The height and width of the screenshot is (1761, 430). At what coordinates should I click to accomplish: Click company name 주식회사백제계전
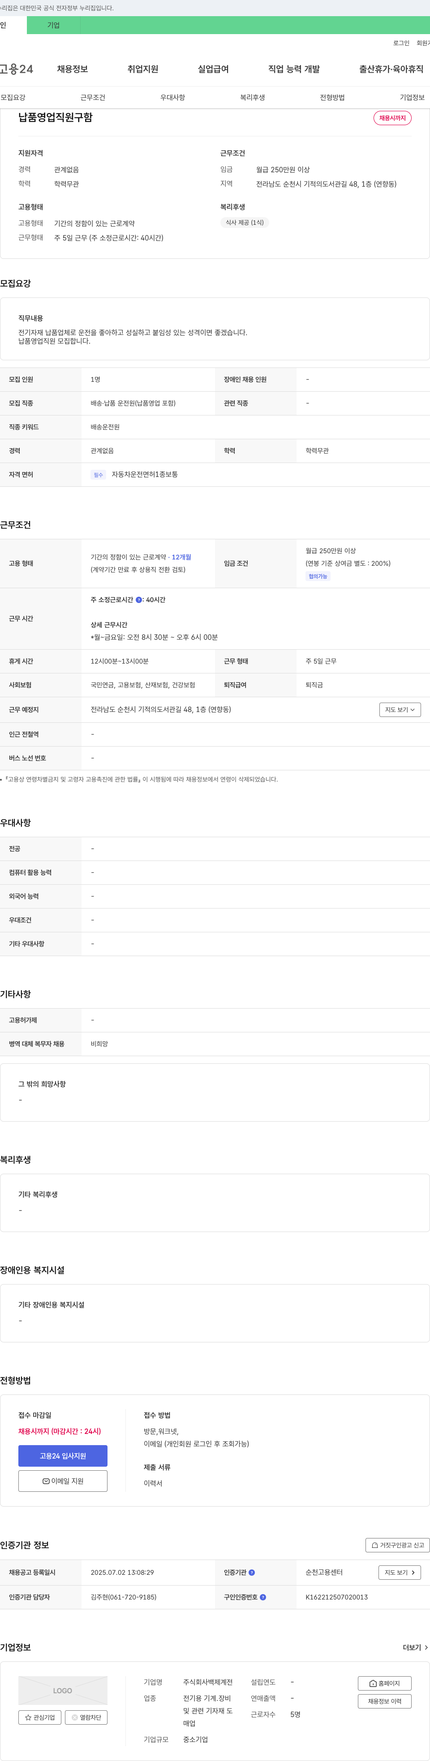coord(207,1682)
